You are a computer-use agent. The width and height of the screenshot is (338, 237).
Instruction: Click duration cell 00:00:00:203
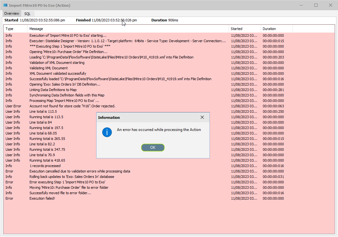click(x=273, y=57)
